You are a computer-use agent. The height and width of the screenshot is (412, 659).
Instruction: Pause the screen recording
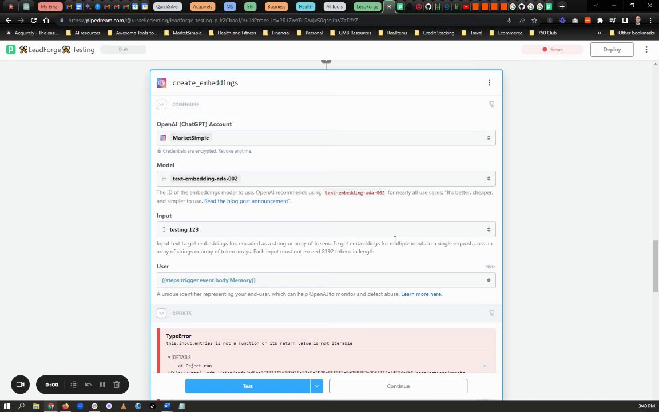coord(102,385)
